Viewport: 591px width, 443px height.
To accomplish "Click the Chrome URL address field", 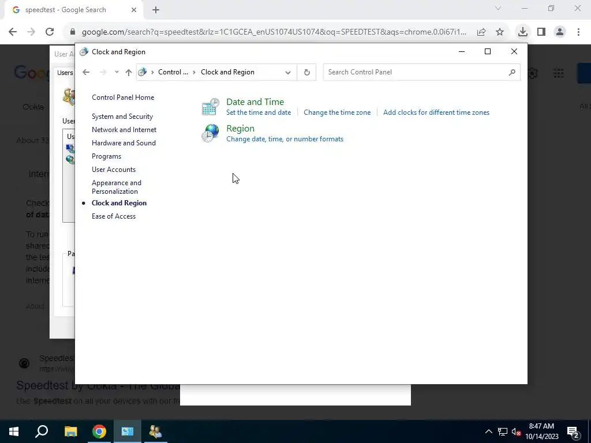I will click(274, 32).
